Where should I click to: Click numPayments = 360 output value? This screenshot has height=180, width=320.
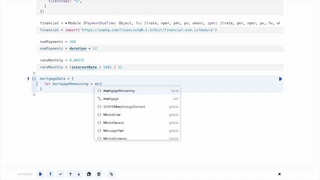point(72,41)
